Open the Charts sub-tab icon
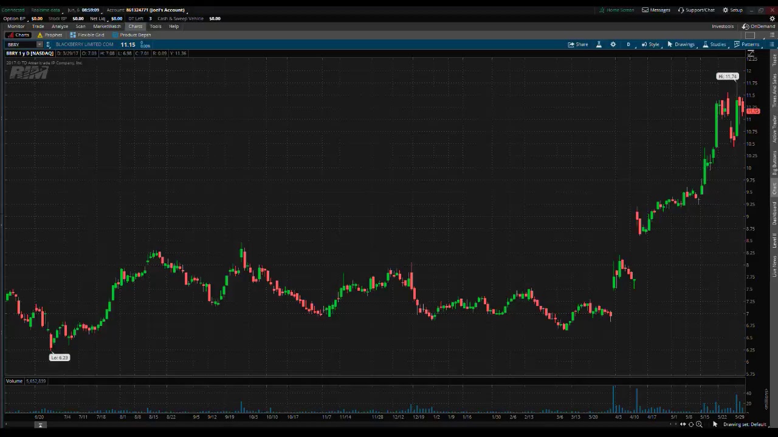The height and width of the screenshot is (437, 778). [18, 35]
